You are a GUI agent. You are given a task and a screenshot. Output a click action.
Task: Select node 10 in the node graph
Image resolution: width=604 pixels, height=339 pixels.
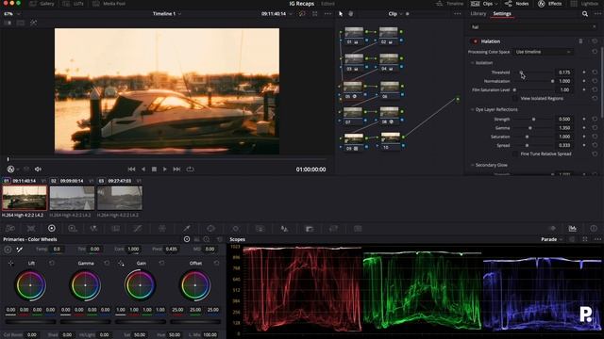tap(390, 140)
